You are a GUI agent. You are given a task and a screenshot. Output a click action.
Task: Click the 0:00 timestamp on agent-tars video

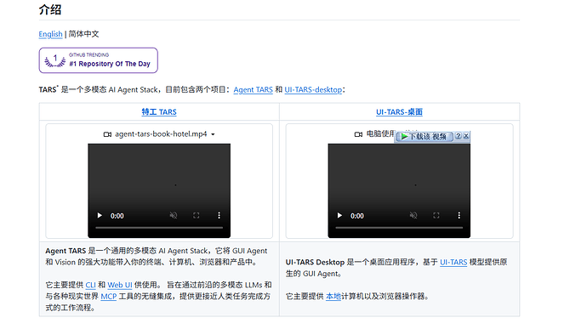(x=117, y=216)
